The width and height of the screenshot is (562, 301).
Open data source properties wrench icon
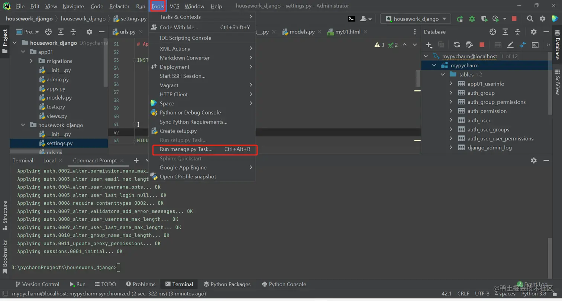(469, 45)
